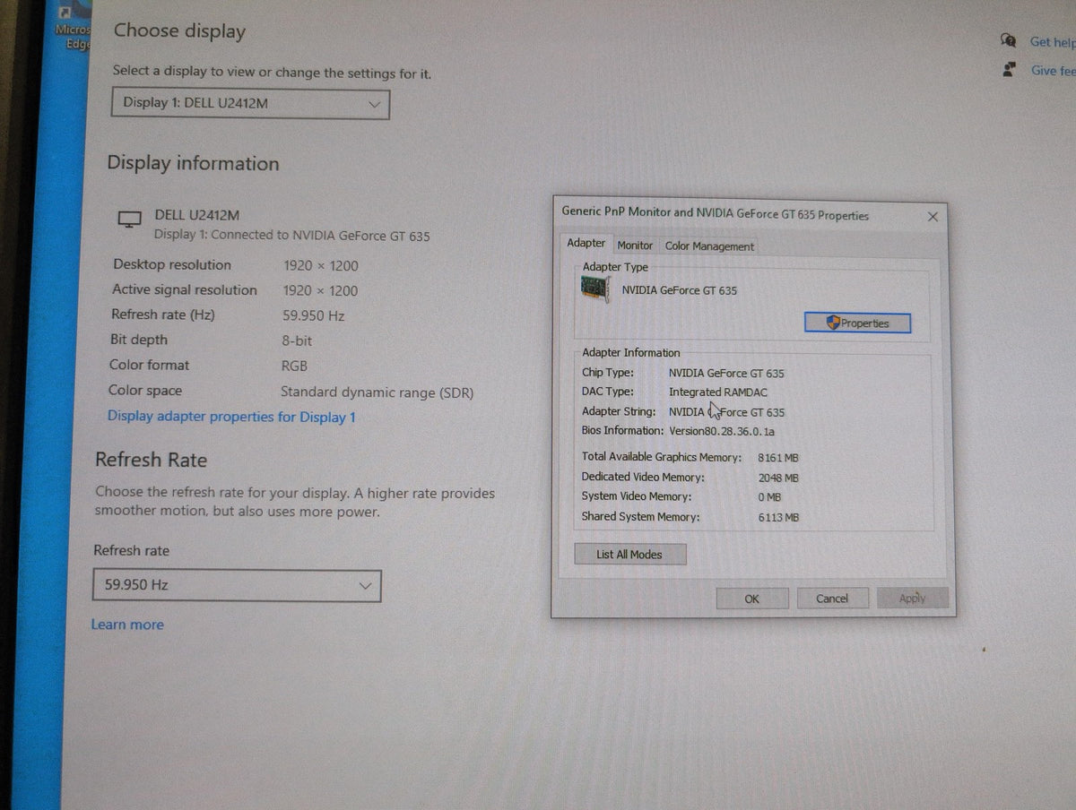The image size is (1076, 810).
Task: Close the GeForce GT 635 Properties dialog
Action: pos(933,217)
